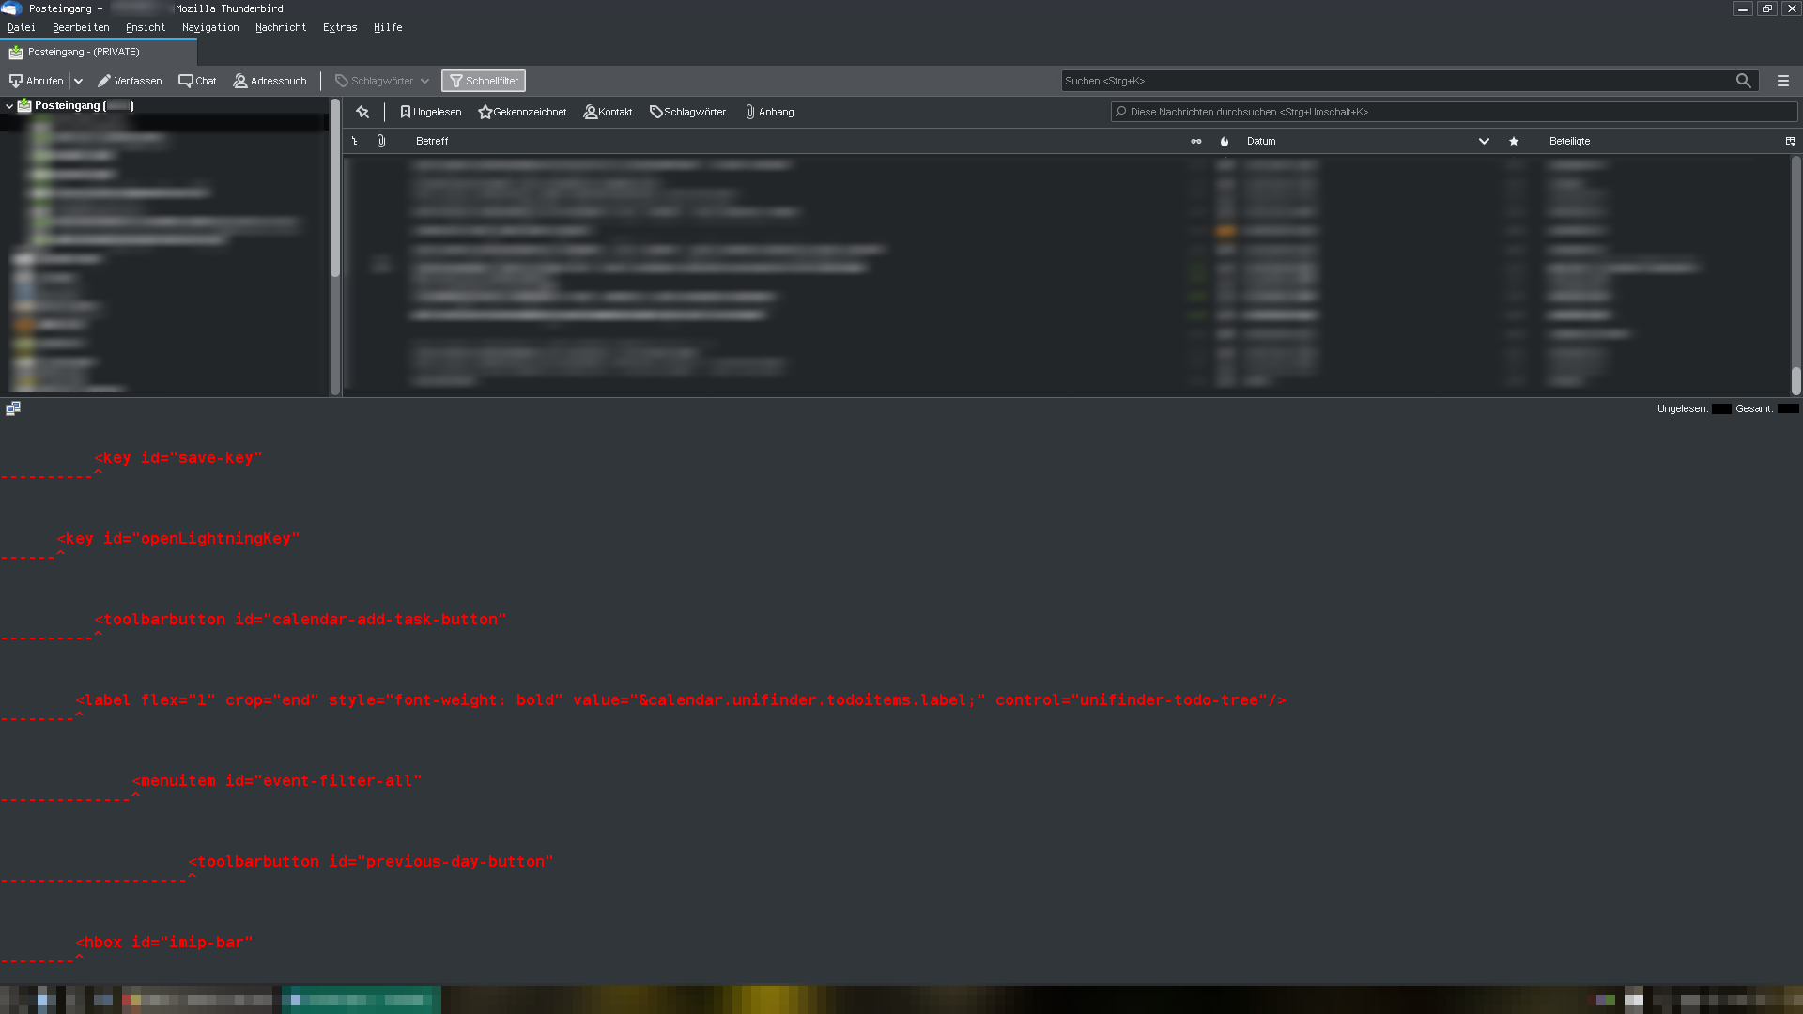This screenshot has width=1803, height=1014.
Task: Click the global search field Suchen
Action: (x=1397, y=81)
